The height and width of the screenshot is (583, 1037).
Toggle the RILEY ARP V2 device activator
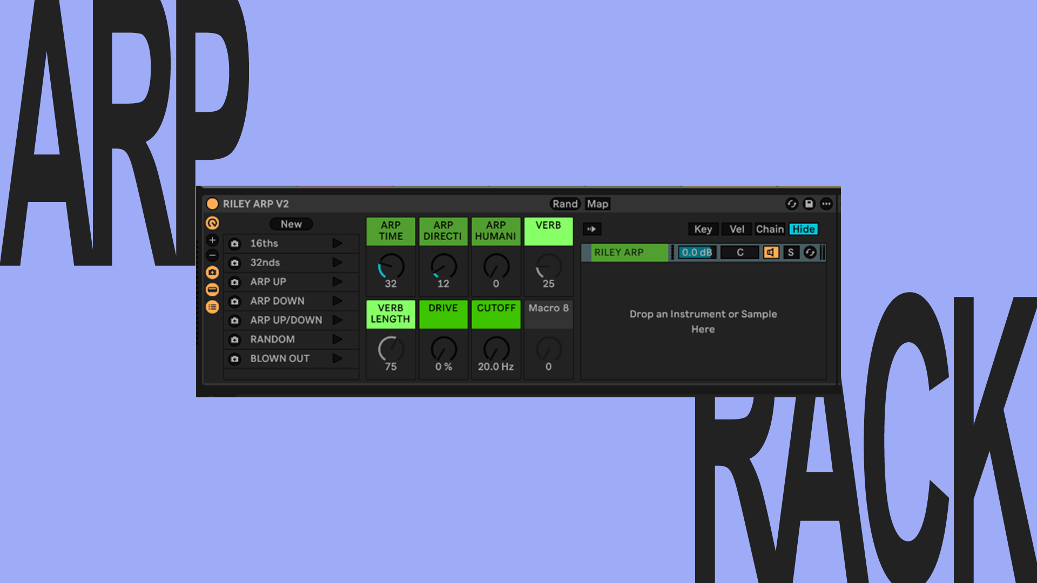click(x=212, y=204)
